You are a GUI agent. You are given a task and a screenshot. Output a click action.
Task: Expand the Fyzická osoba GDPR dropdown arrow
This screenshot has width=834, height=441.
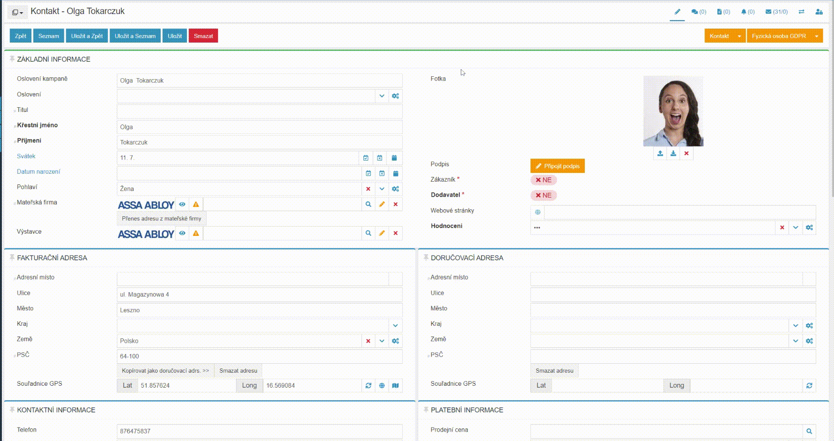point(817,36)
